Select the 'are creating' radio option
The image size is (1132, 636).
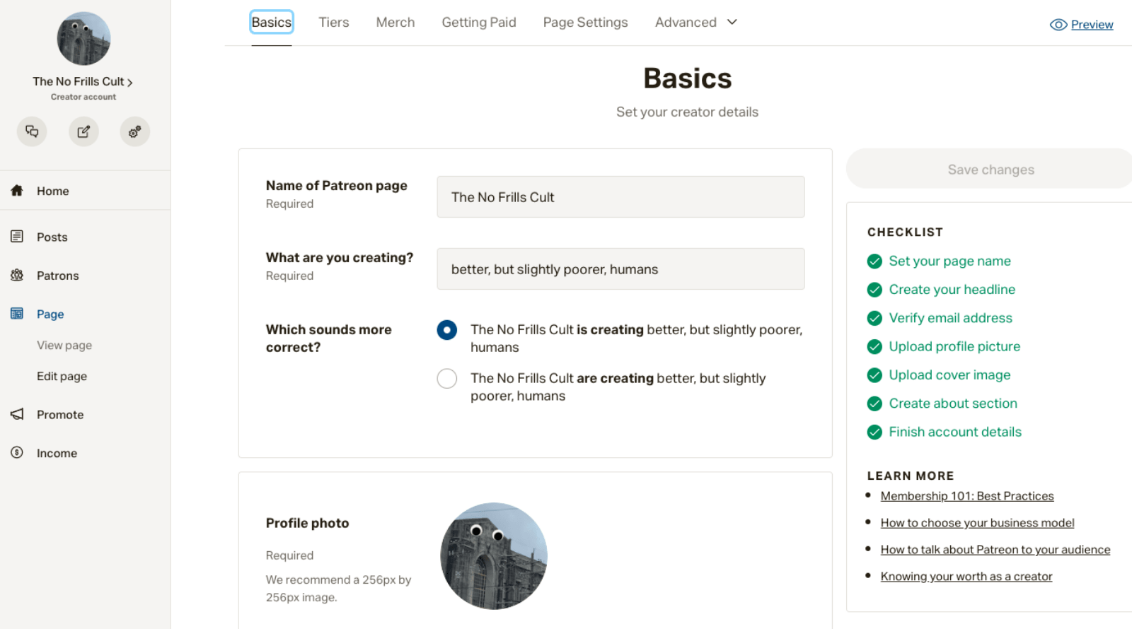[447, 379]
